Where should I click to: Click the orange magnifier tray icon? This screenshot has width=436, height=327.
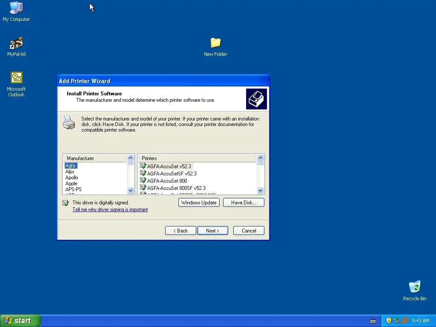click(404, 321)
